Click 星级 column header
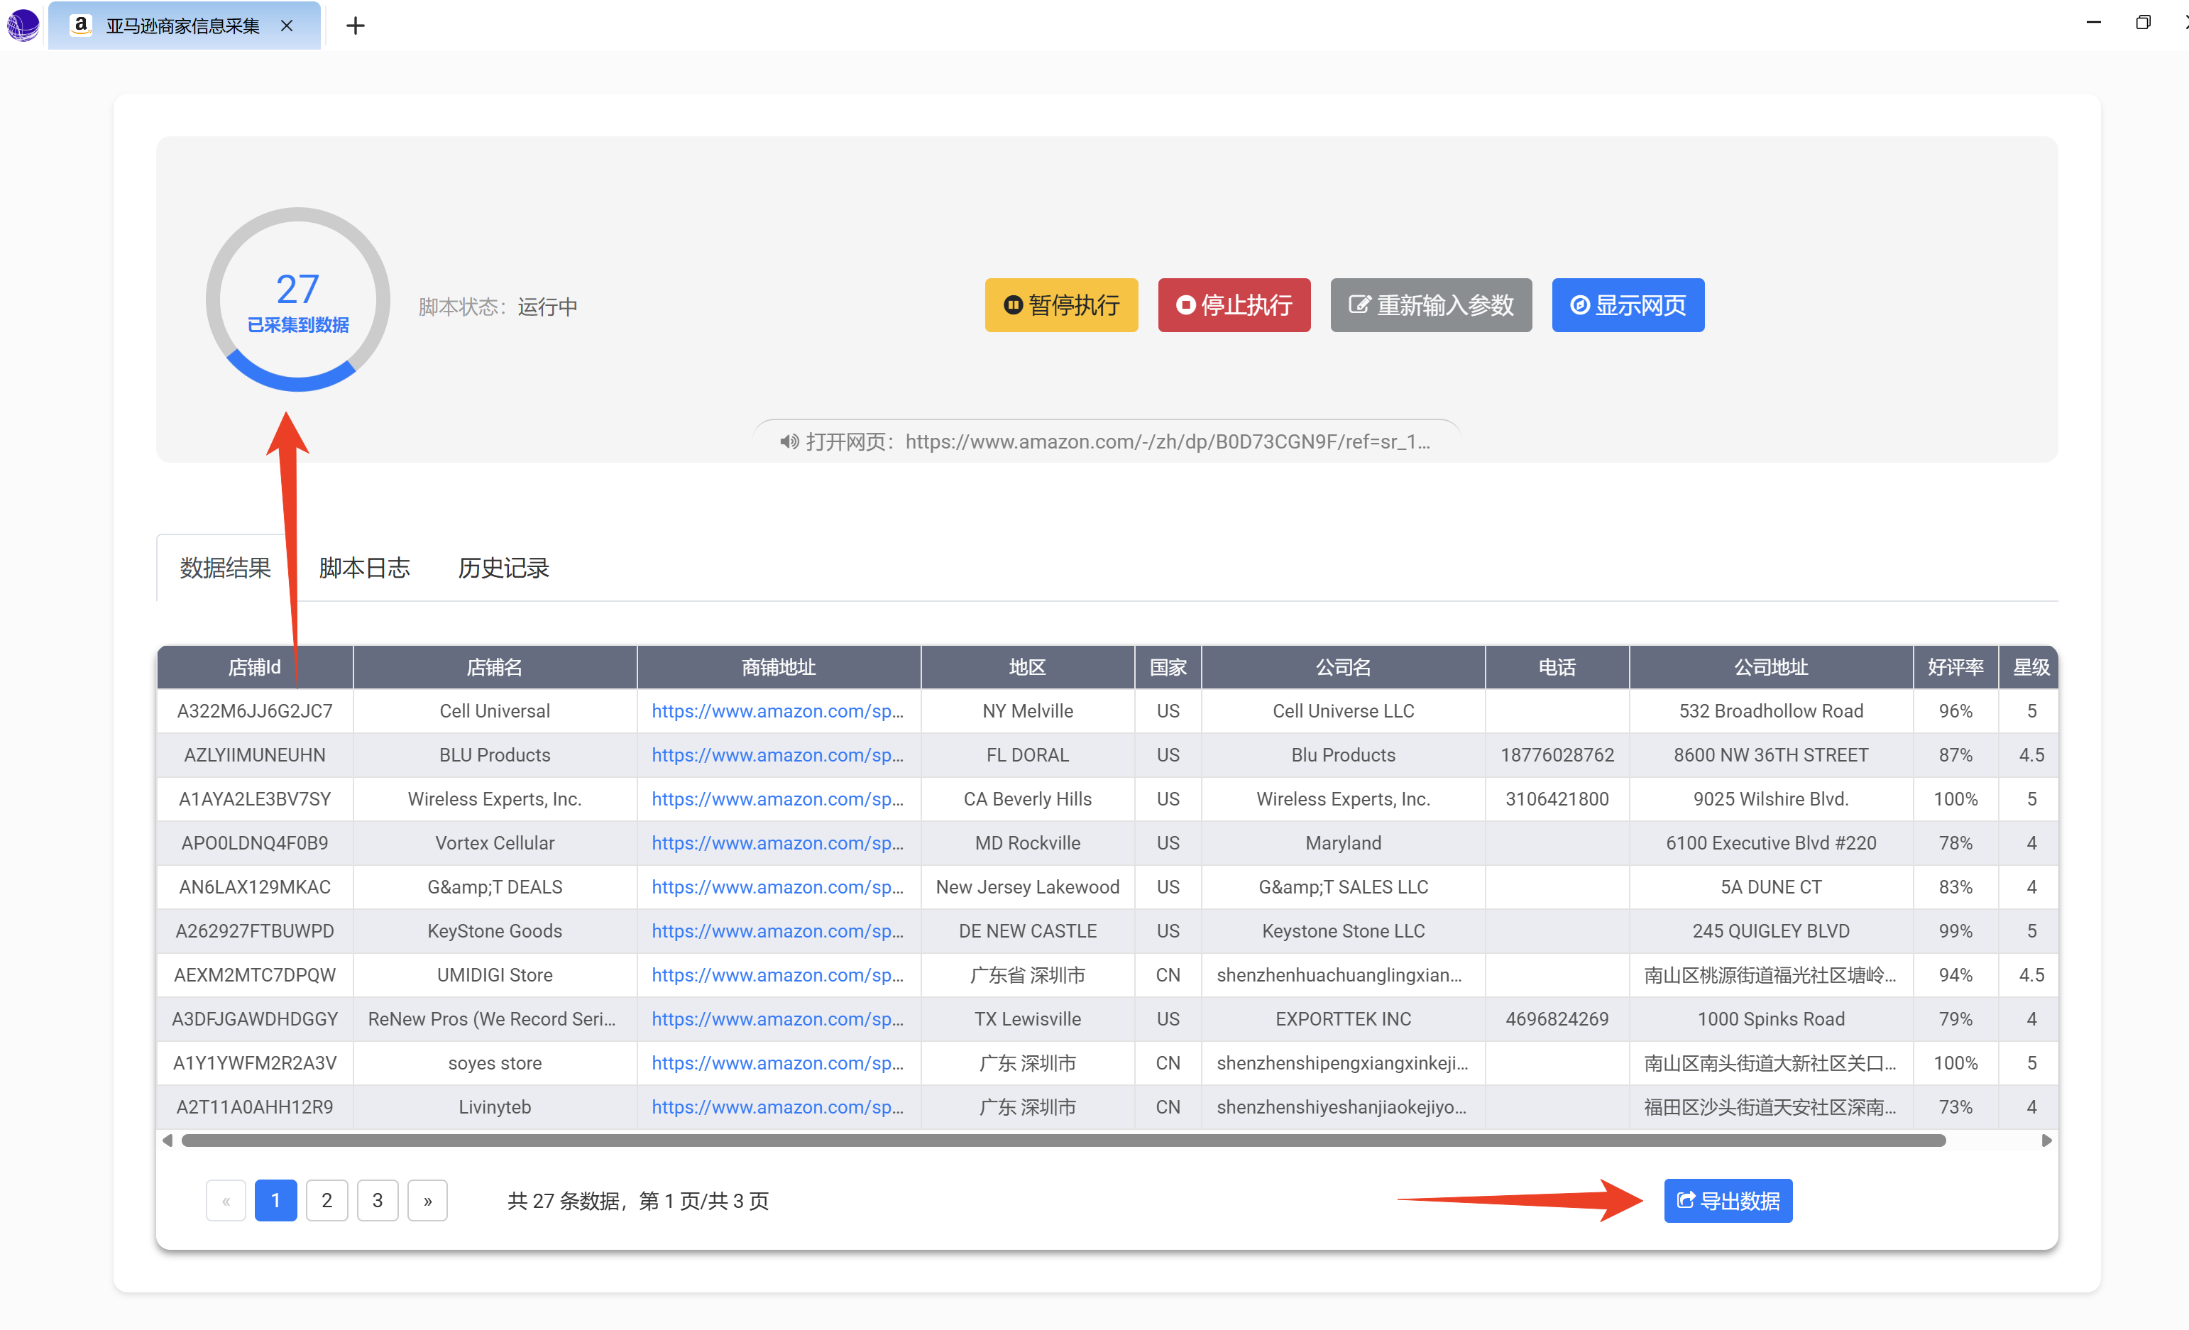The height and width of the screenshot is (1330, 2189). pyautogui.click(x=2031, y=667)
